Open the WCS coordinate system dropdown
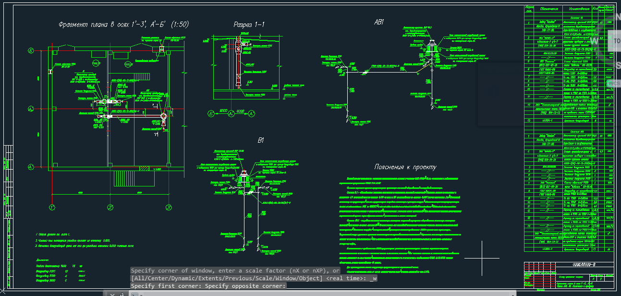Image resolution: width=621 pixels, height=296 pixels. (x=613, y=83)
